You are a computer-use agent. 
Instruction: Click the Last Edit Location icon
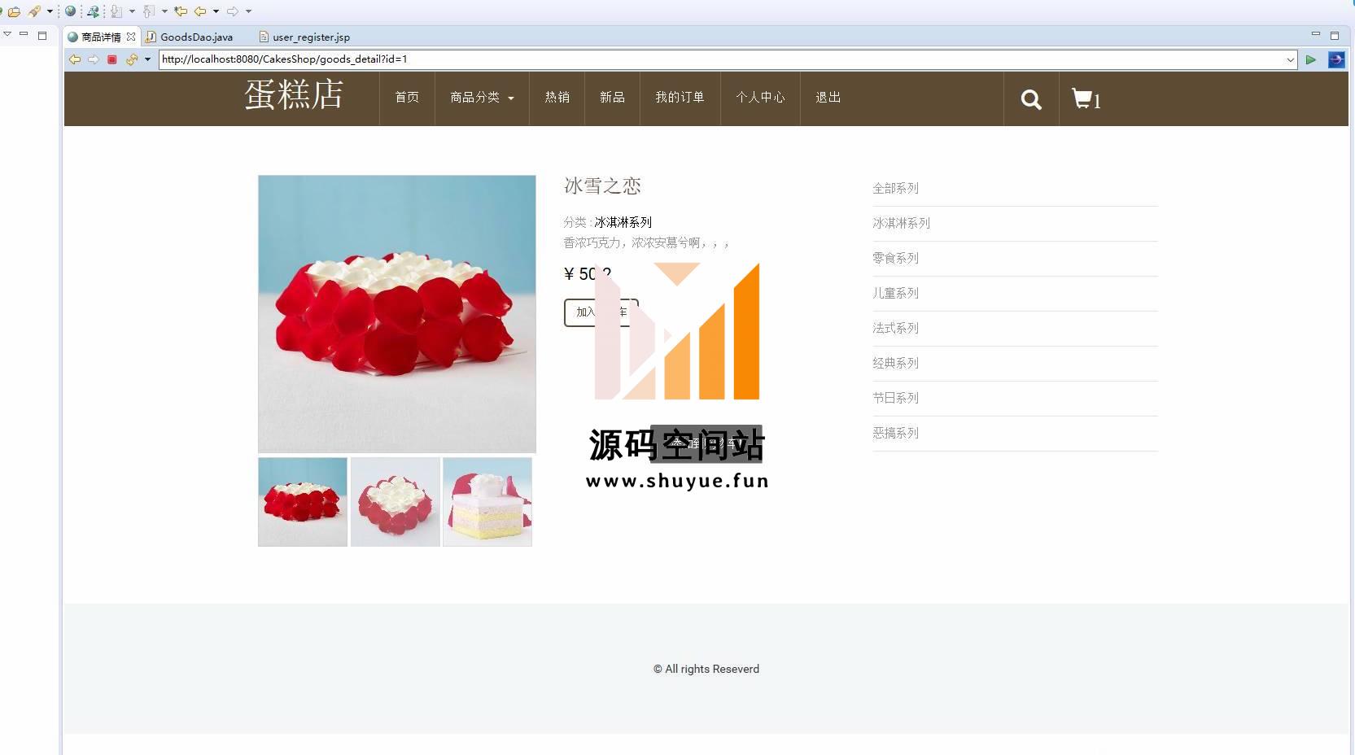coord(181,11)
